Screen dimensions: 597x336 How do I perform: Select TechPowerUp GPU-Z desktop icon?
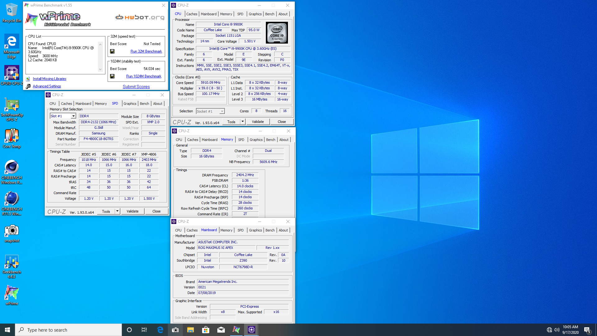(x=12, y=110)
